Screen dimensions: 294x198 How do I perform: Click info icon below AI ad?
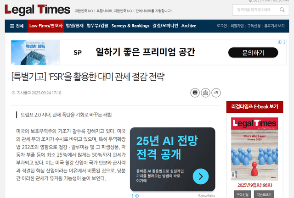tap(137, 196)
